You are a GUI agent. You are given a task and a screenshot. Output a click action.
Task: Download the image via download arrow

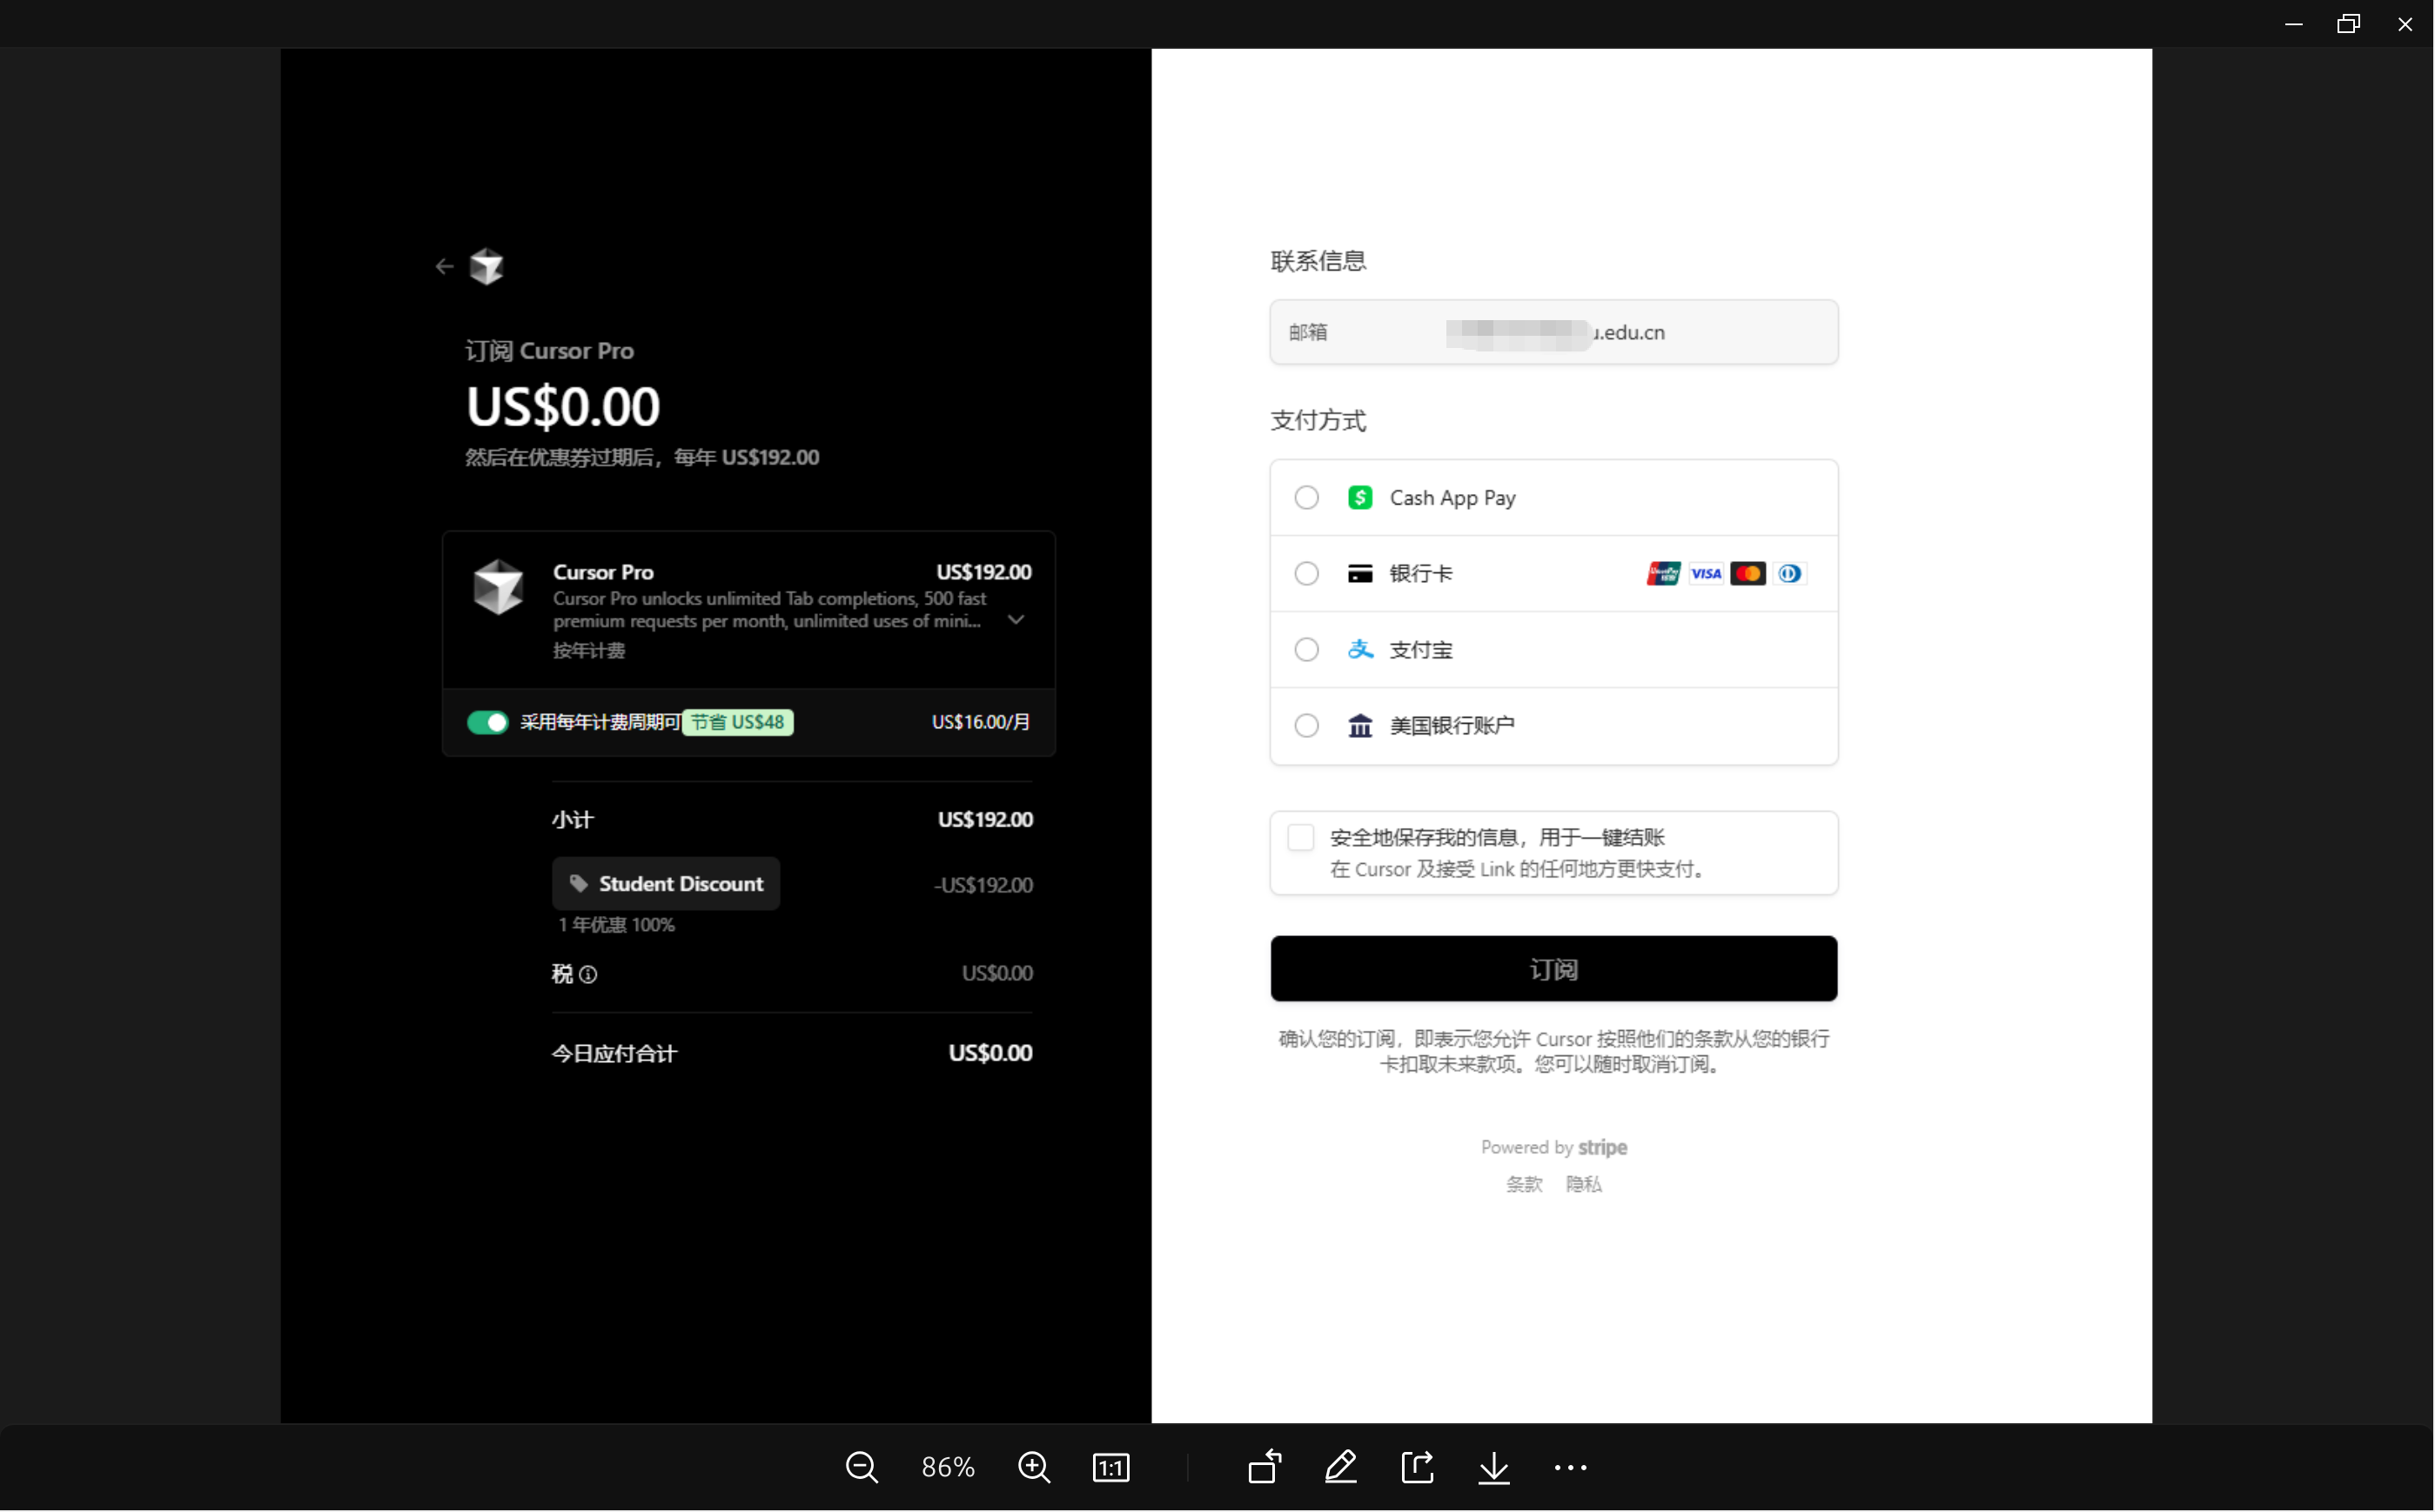[x=1493, y=1468]
